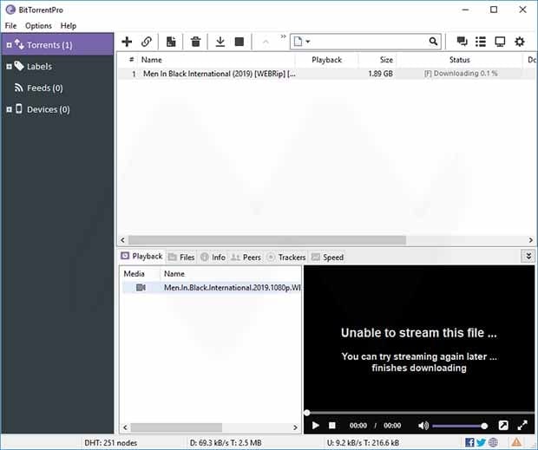This screenshot has width=538, height=450.
Task: Click the warning triangle status icon
Action: click(516, 442)
